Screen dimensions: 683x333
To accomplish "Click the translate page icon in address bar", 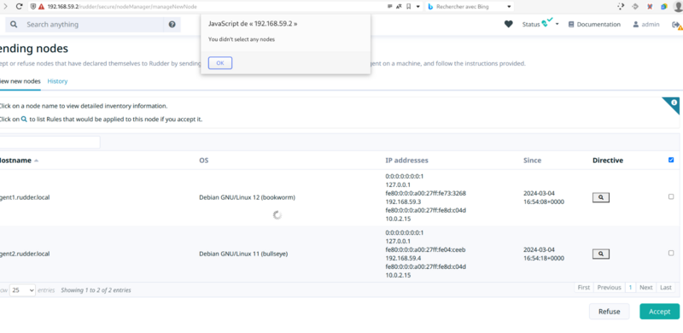I will [x=399, y=7].
